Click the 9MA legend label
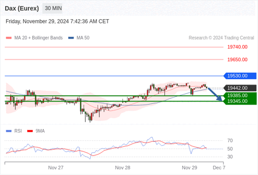Viewport: 258px width, 175px height. click(40, 131)
